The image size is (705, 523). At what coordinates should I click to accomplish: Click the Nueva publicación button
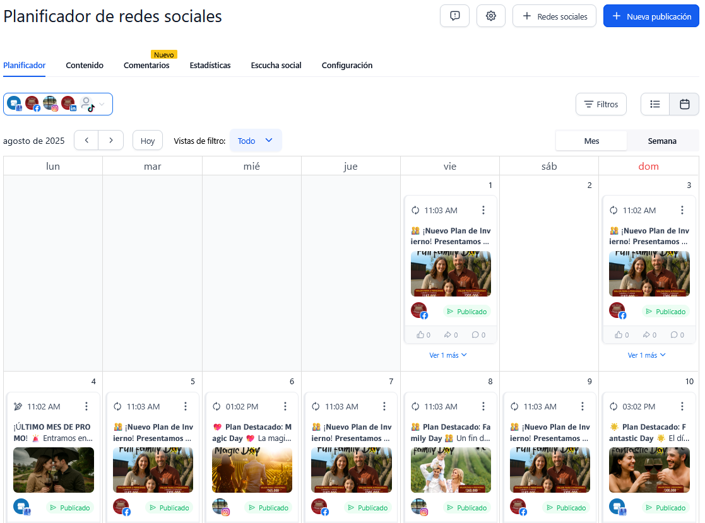(651, 16)
